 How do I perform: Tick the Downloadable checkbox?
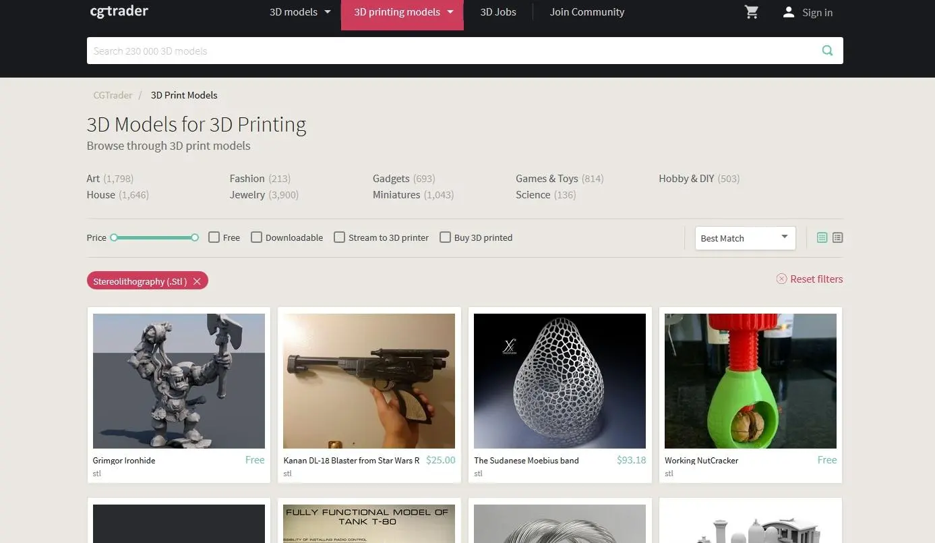(256, 237)
